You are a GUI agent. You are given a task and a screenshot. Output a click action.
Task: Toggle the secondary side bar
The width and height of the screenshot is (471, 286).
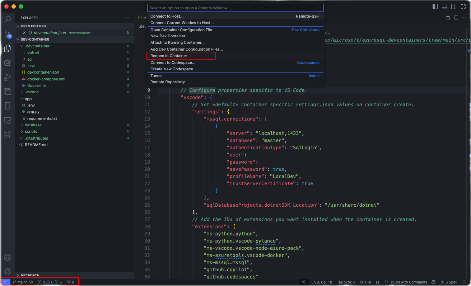(x=453, y=6)
